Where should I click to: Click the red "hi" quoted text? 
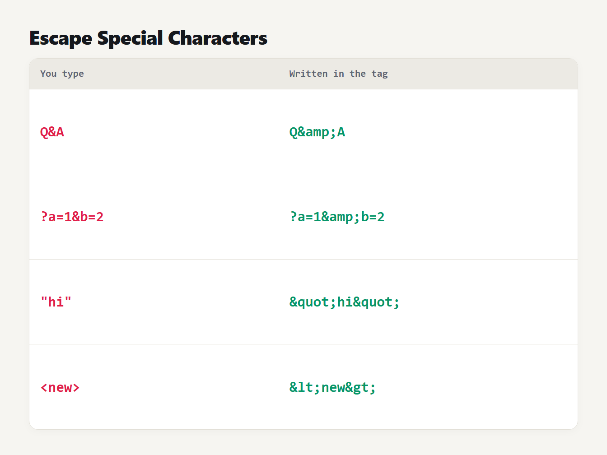coord(56,302)
